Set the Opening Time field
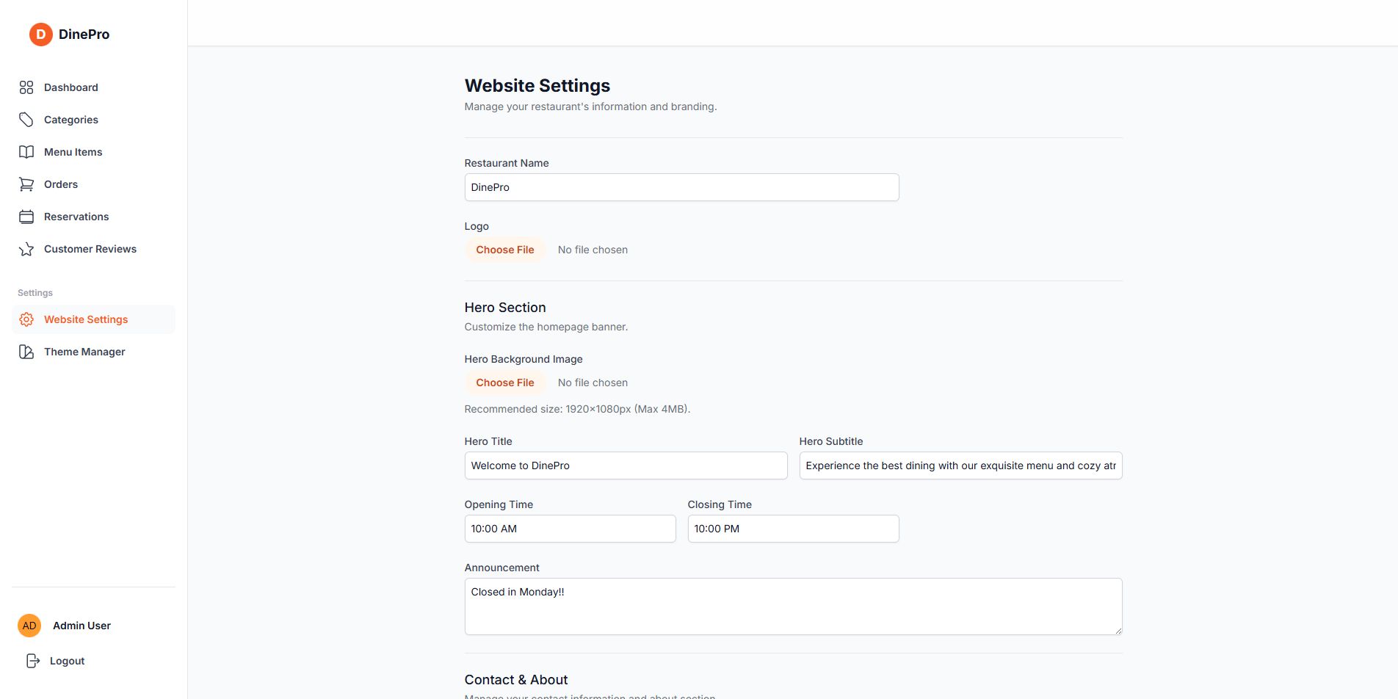 pos(570,529)
